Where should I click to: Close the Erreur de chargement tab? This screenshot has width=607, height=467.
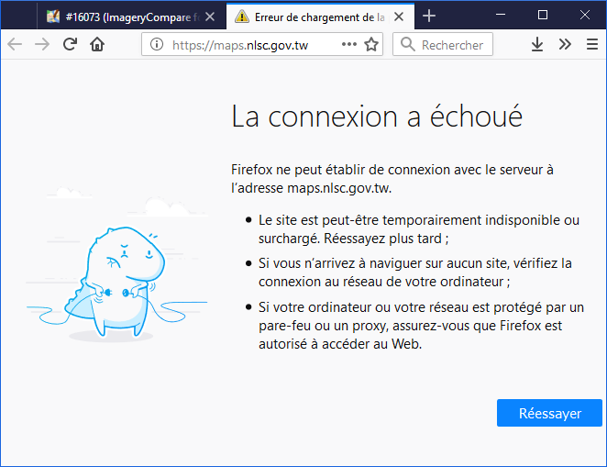(400, 16)
